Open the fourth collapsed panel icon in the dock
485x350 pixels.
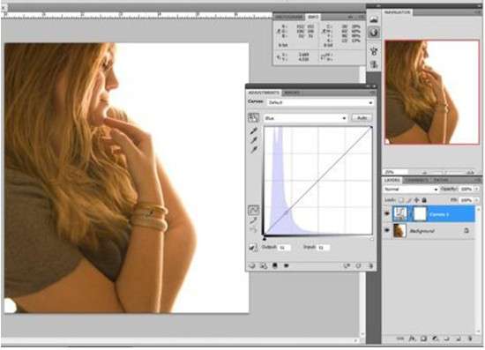374,64
